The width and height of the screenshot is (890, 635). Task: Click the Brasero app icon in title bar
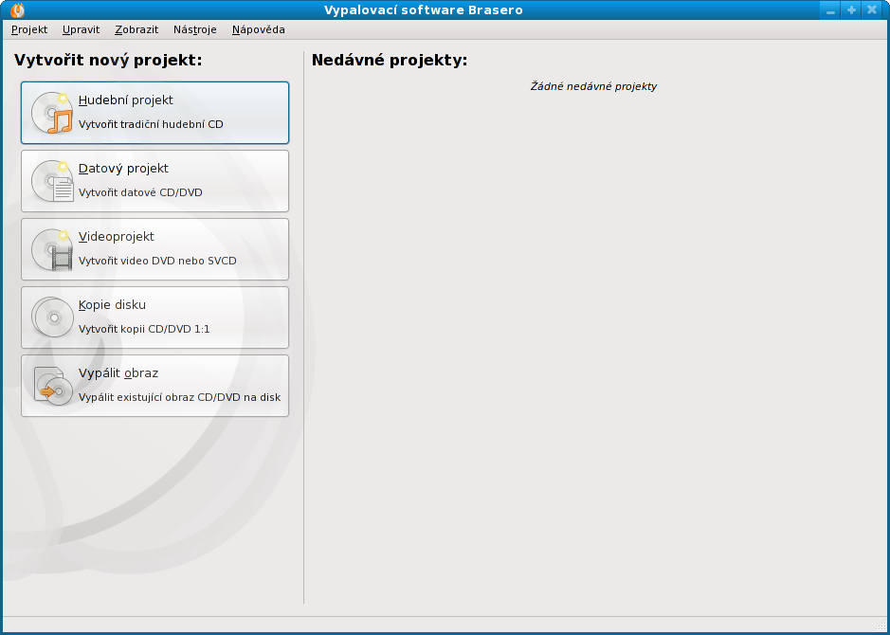(x=17, y=10)
